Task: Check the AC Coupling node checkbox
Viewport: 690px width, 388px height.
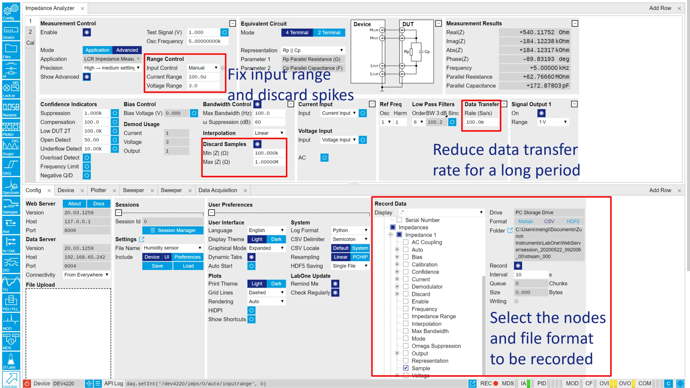Action: pos(406,242)
